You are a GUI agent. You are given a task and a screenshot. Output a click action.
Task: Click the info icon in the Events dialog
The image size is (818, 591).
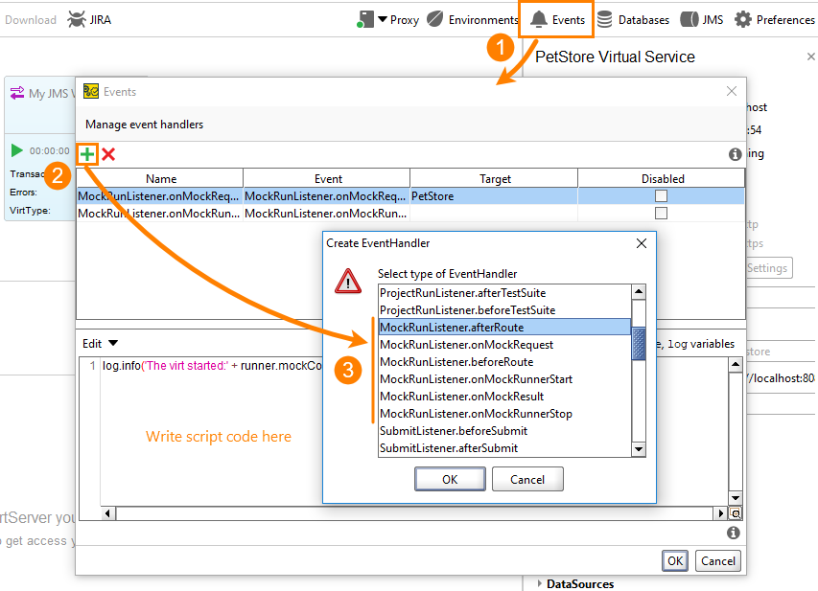point(735,153)
